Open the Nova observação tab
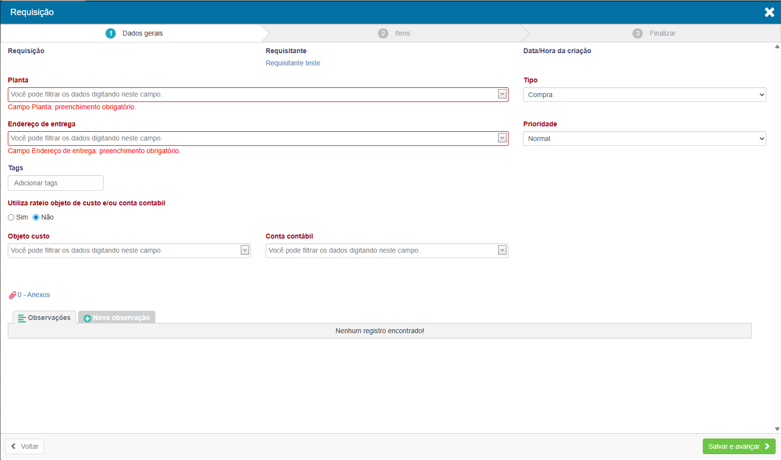 [x=117, y=318]
